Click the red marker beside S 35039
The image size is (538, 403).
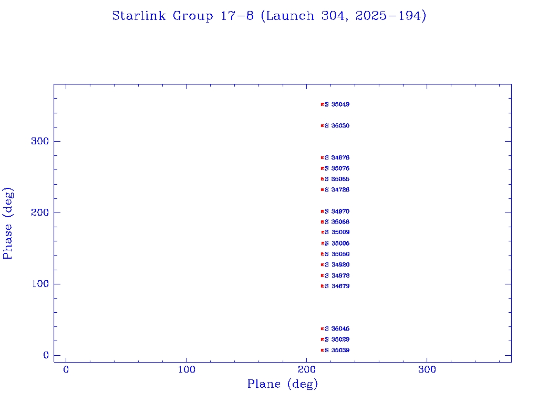tap(323, 350)
